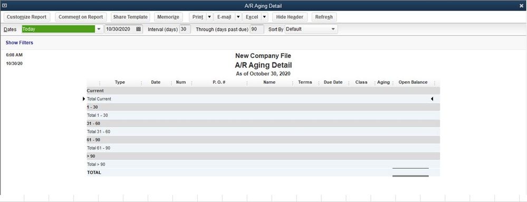Click the Show Filters link
527x202 pixels.
click(x=19, y=43)
